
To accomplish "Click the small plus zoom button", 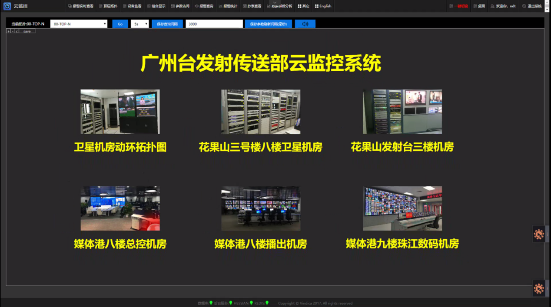I will coord(8,31).
